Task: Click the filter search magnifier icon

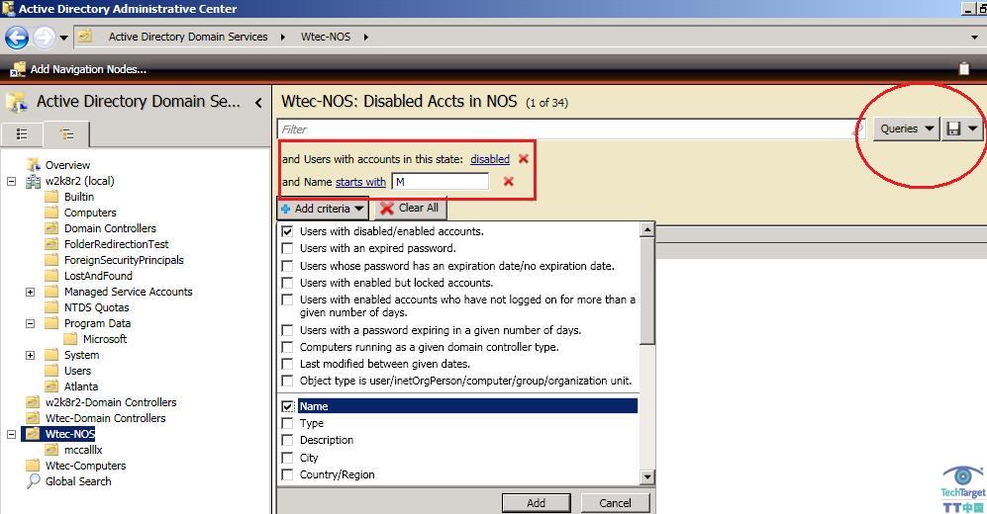Action: [857, 129]
